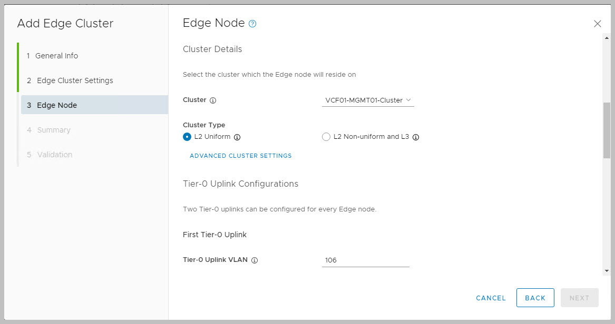The width and height of the screenshot is (615, 324).
Task: Go to General Info step
Action: pos(56,56)
